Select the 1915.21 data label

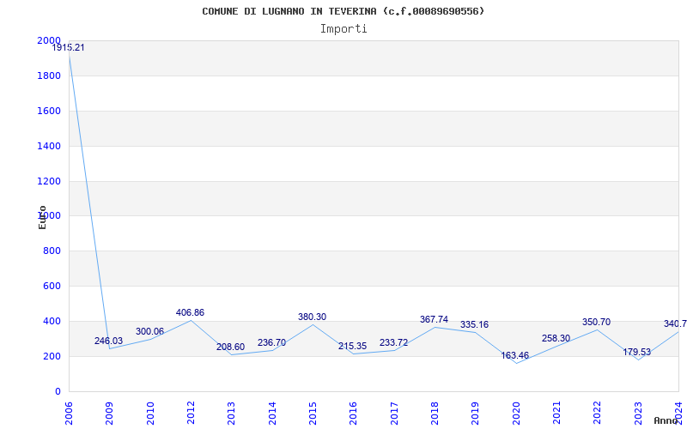[68, 48]
